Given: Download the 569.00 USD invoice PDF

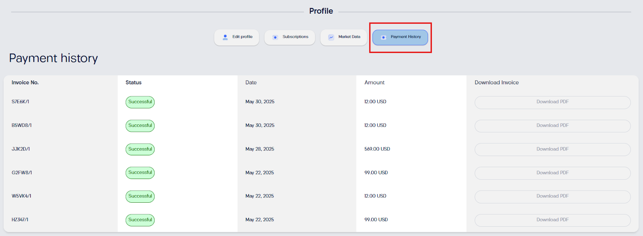Looking at the screenshot, I should click(x=553, y=149).
